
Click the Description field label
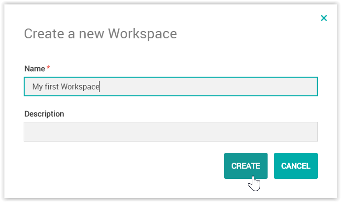(x=44, y=114)
